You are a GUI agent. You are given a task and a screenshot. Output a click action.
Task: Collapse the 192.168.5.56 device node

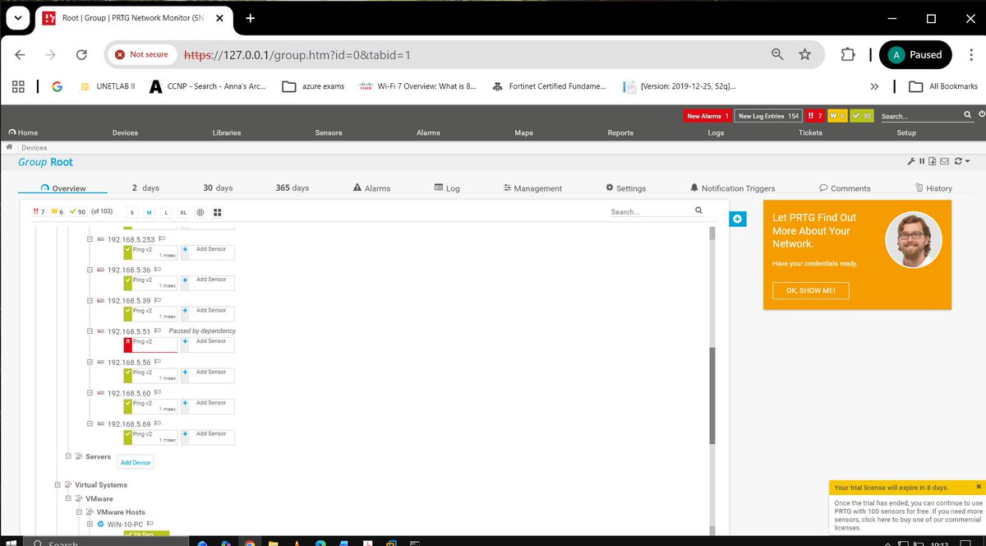(x=90, y=363)
